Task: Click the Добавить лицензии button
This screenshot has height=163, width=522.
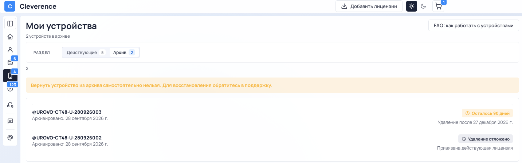Action: tap(369, 6)
